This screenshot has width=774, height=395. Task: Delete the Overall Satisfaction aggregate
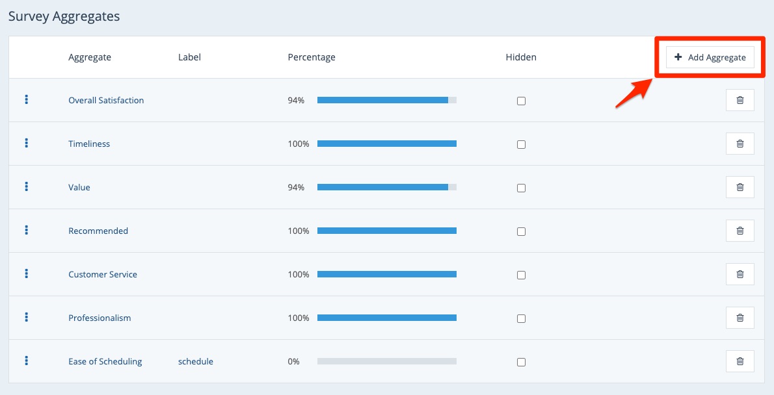[x=740, y=100]
